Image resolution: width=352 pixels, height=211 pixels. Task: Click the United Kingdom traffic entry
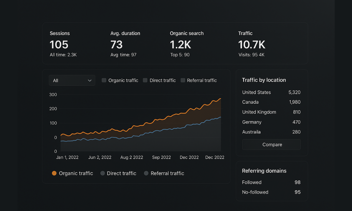point(271,112)
